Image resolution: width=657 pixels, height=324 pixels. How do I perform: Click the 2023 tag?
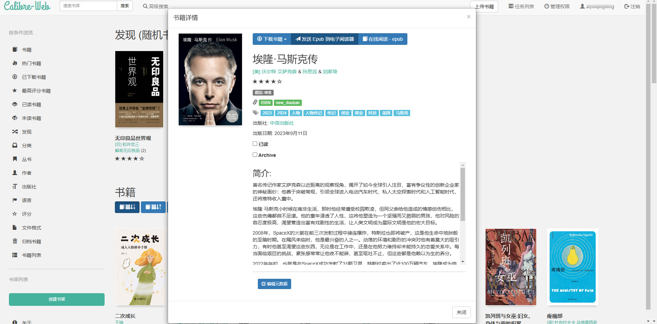(267, 113)
